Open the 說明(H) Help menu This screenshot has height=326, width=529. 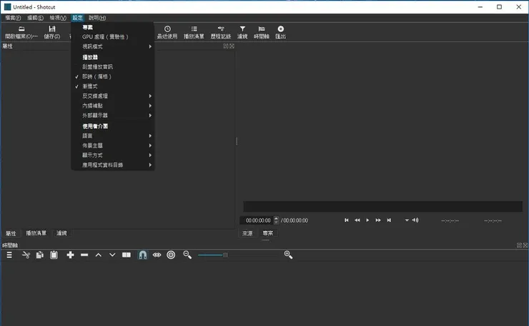pyautogui.click(x=97, y=18)
